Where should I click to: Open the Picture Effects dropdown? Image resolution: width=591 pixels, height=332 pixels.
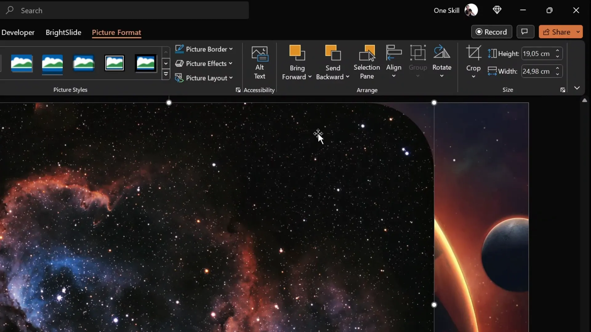click(x=204, y=64)
